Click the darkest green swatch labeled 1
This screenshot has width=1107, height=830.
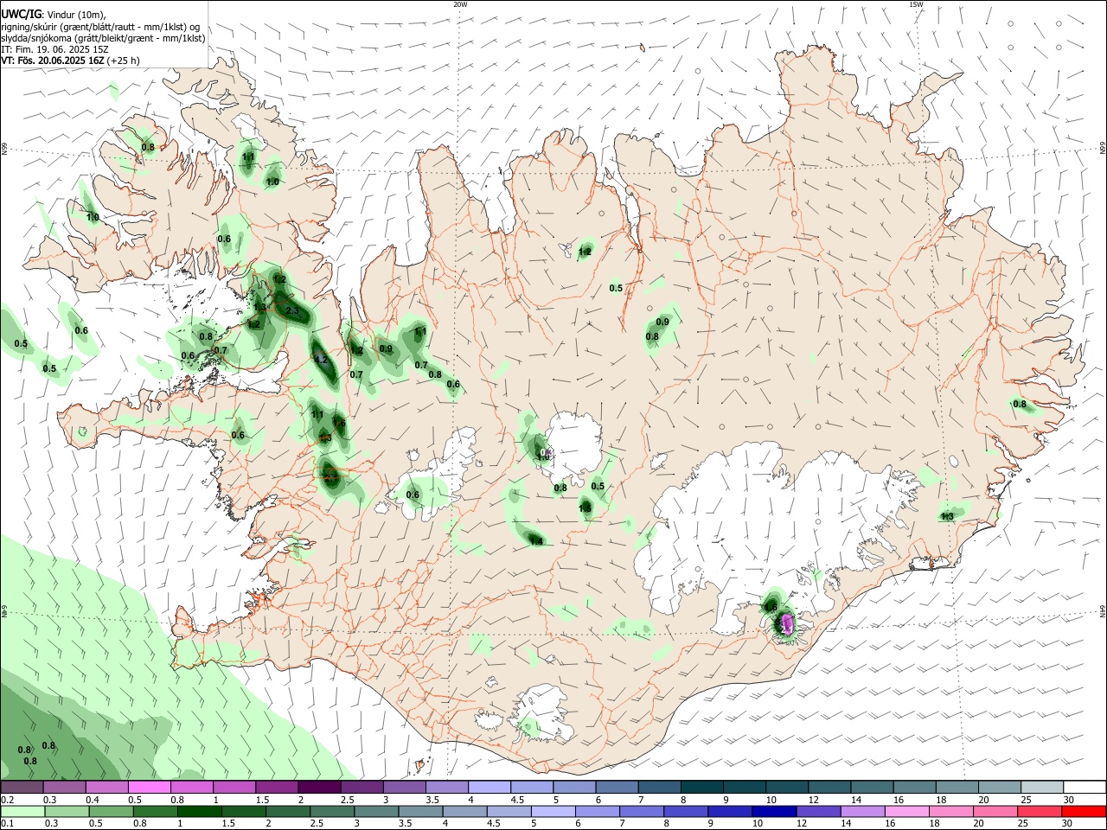pos(201,811)
